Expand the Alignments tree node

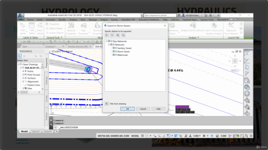pyautogui.click(x=23, y=82)
